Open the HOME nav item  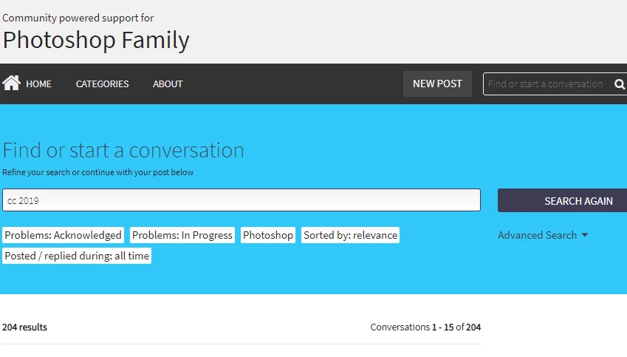pos(39,84)
